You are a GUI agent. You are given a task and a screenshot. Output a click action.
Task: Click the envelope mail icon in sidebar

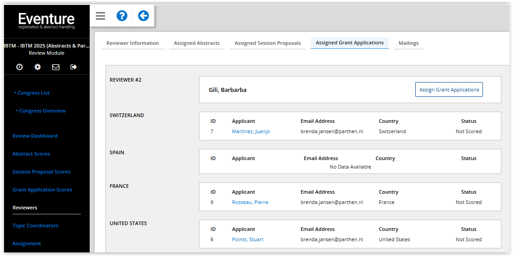56,67
